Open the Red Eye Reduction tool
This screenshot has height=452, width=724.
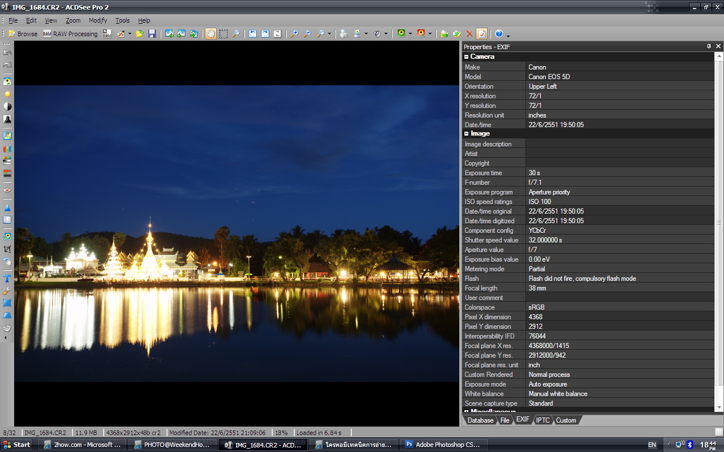point(7,190)
